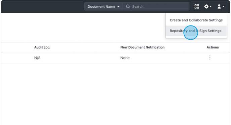Viewport: 231px width, 125px height.
Task: Select the None notification cell
Action: tap(125, 58)
